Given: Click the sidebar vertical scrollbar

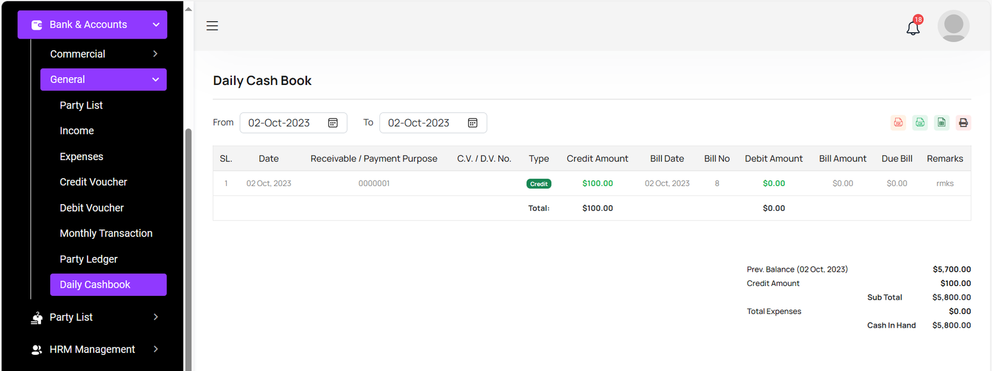Looking at the screenshot, I should pos(188,248).
